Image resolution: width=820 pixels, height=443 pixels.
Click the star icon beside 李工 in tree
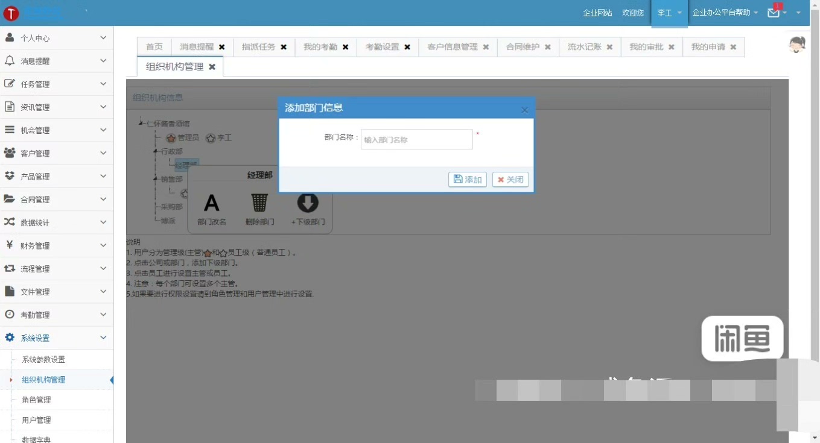(x=211, y=138)
